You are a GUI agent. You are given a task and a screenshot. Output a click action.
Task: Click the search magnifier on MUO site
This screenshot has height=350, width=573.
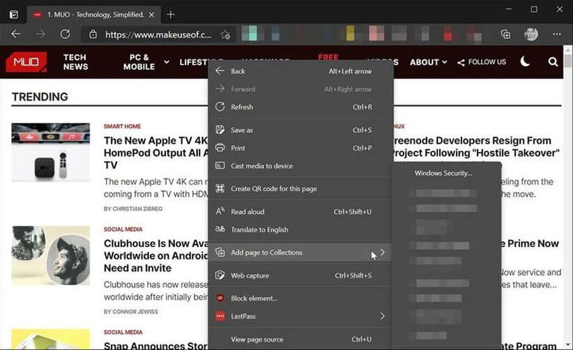click(553, 62)
